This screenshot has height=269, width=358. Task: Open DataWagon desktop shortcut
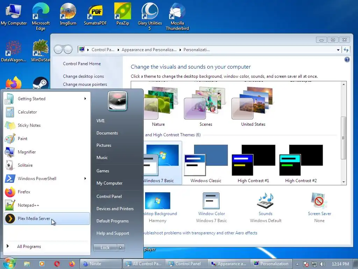pyautogui.click(x=14, y=51)
